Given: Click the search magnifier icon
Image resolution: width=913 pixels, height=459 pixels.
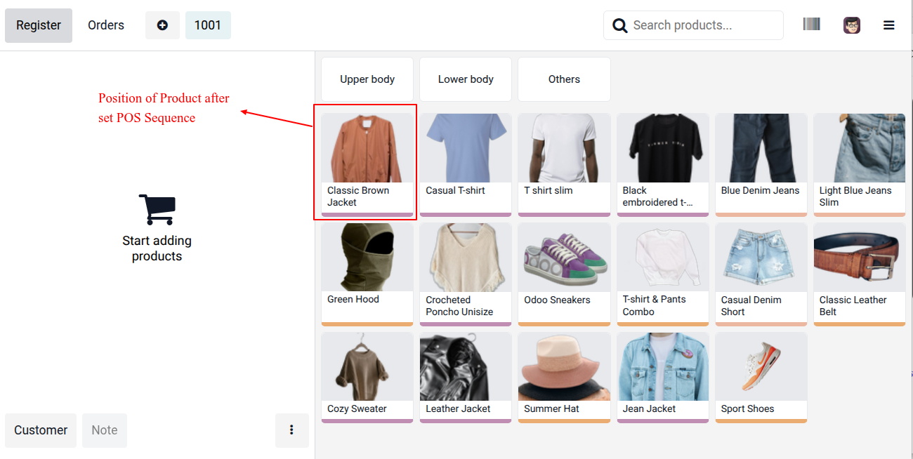Looking at the screenshot, I should 619,25.
